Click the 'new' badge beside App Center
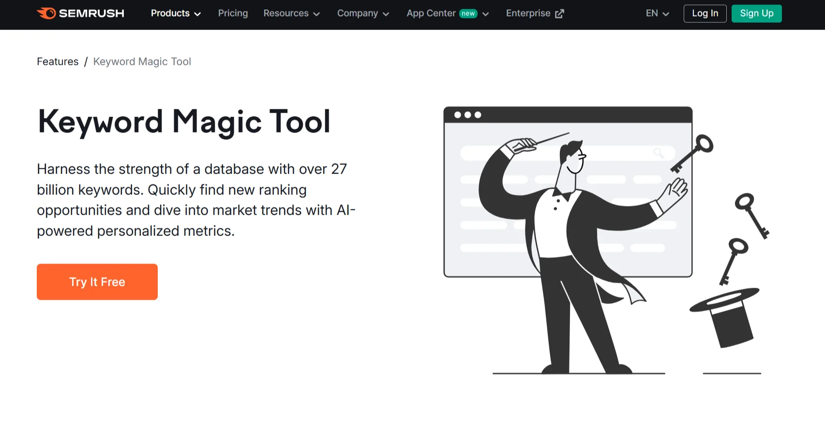Viewport: 825px width, 436px height. click(x=468, y=14)
